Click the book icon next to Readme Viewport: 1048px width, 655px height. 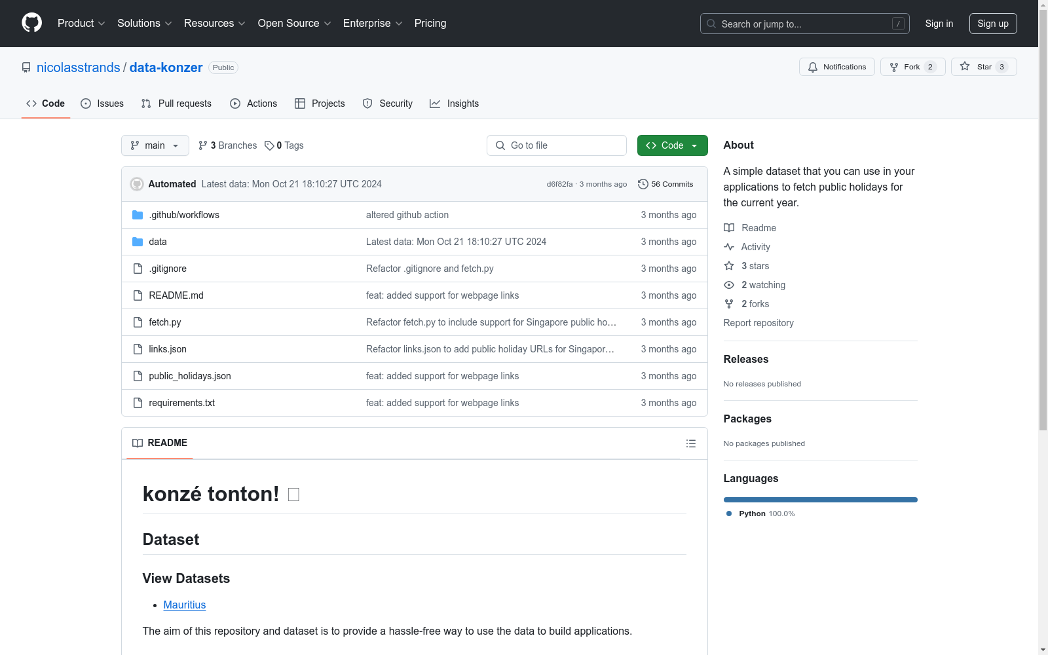[x=729, y=228]
